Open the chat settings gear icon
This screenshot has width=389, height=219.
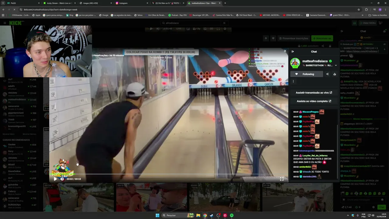[x=374, y=207]
